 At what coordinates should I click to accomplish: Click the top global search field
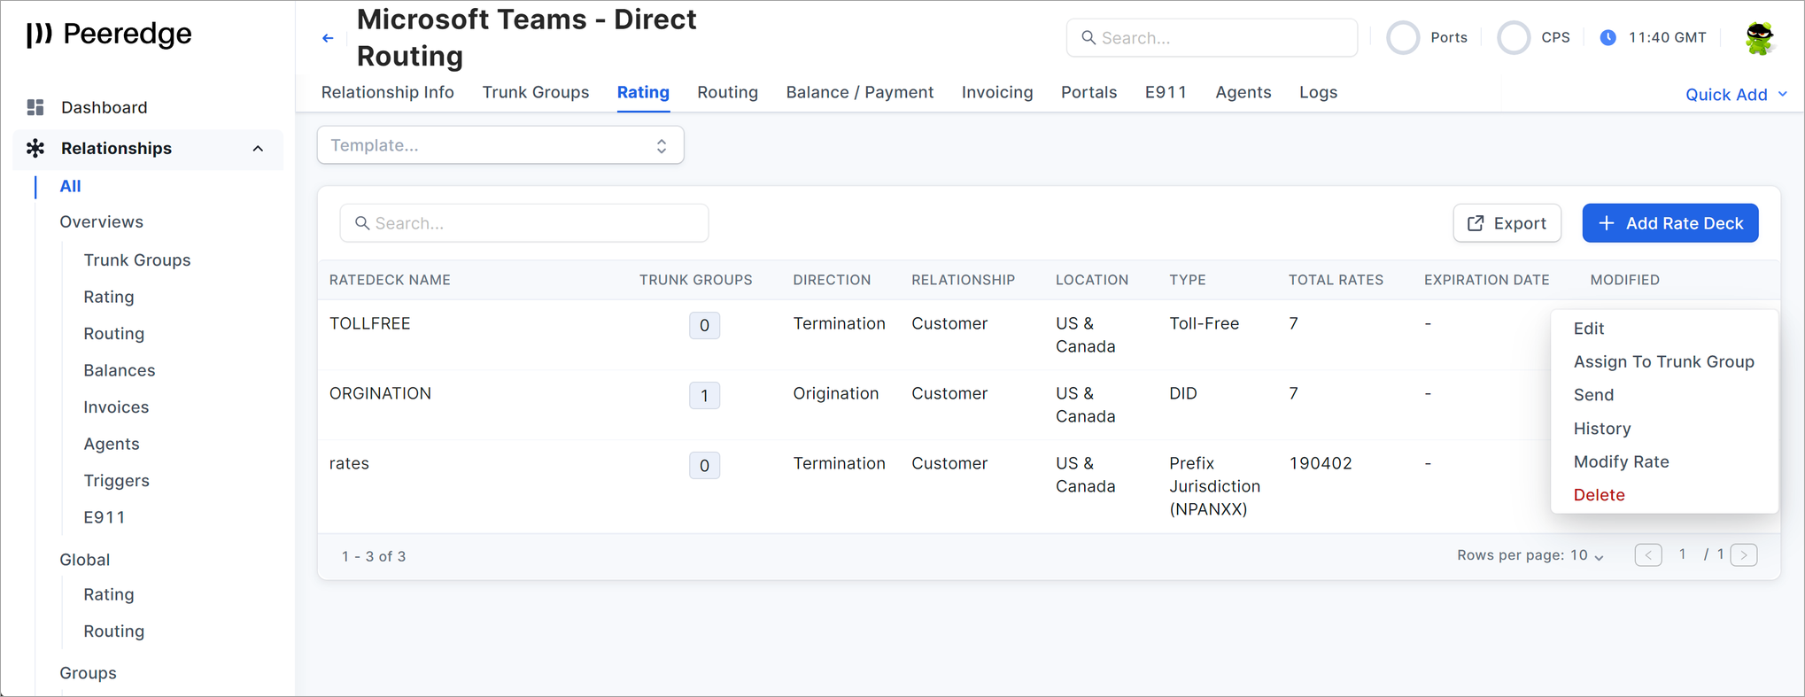click(x=1212, y=37)
